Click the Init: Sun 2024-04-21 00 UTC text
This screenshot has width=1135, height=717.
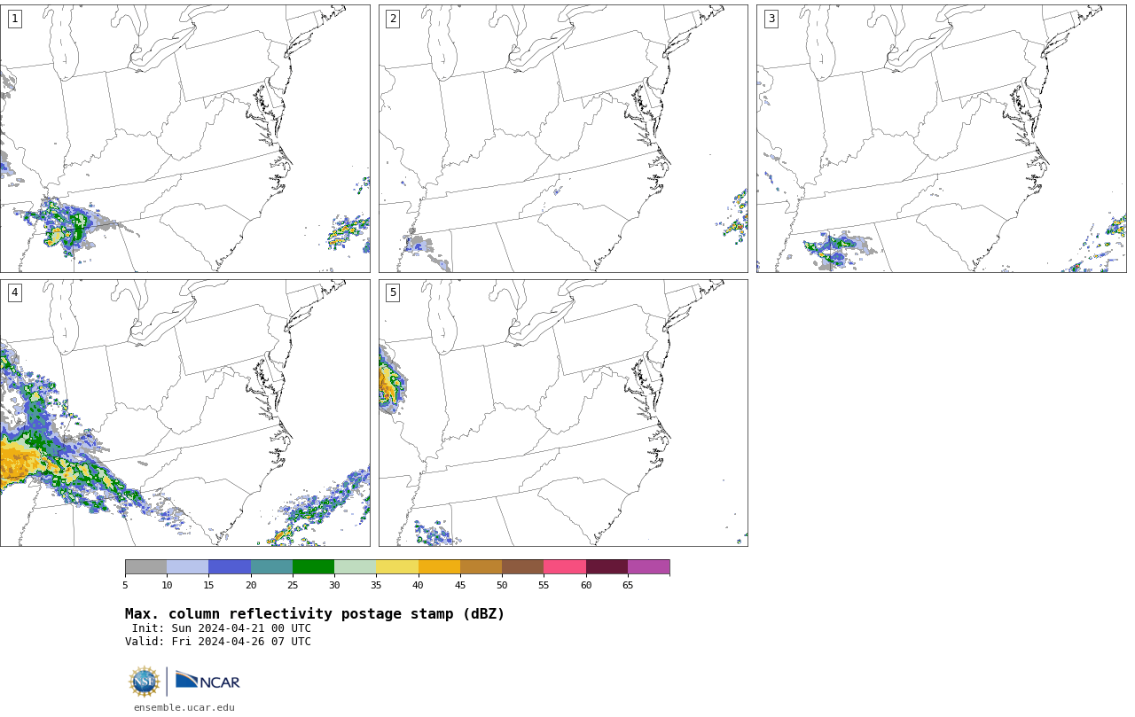(x=222, y=628)
